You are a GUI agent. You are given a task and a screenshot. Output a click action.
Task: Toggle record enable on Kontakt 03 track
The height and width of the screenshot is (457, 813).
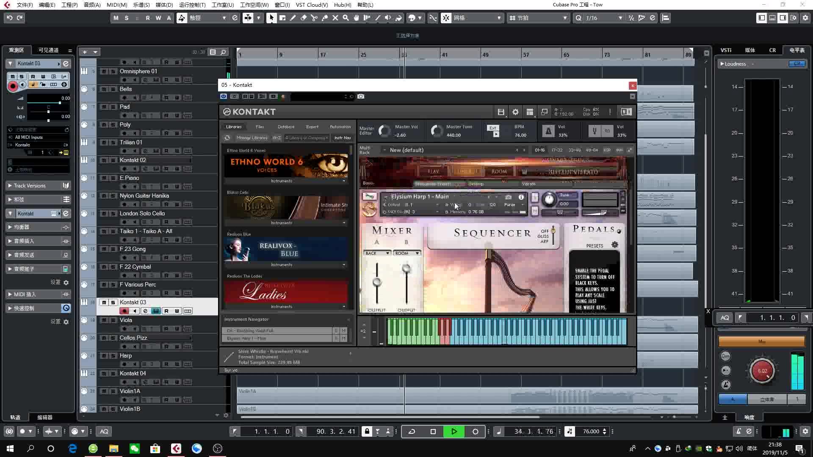tap(124, 311)
